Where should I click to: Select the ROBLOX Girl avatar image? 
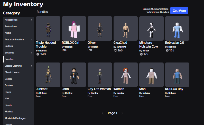point(74,28)
